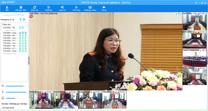Screen dimensions: 208x111
Task: Adjust the speaker volume slider
Action: (x=16, y=86)
